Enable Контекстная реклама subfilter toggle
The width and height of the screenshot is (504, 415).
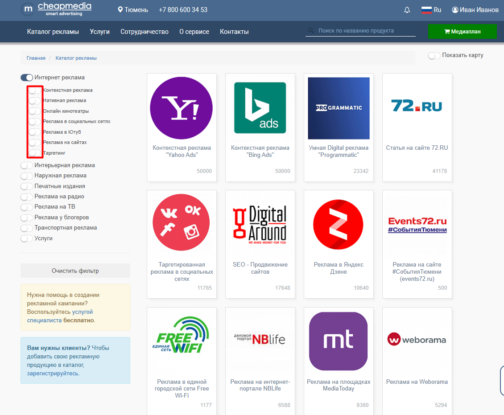[34, 90]
